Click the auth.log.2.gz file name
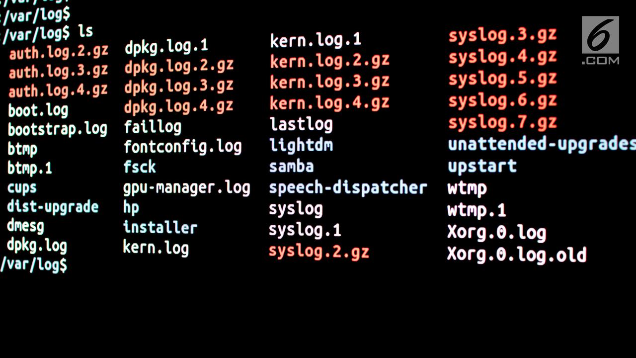The width and height of the screenshot is (636, 358). pyautogui.click(x=58, y=52)
